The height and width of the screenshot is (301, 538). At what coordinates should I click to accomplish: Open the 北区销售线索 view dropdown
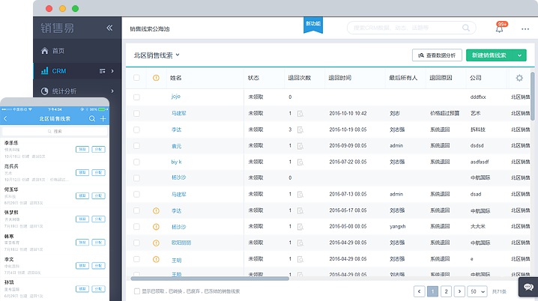point(157,55)
